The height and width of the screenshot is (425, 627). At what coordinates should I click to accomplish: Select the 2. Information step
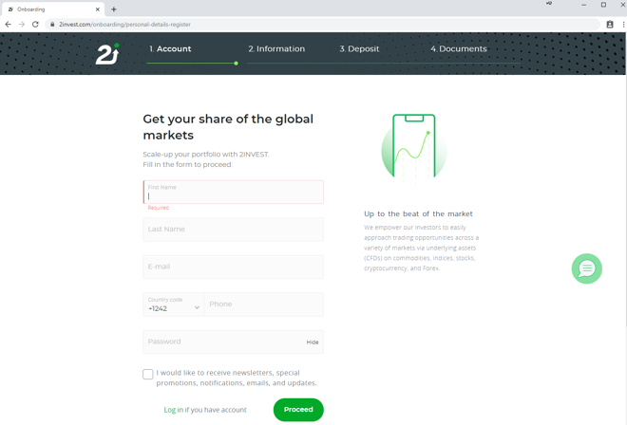click(x=276, y=48)
